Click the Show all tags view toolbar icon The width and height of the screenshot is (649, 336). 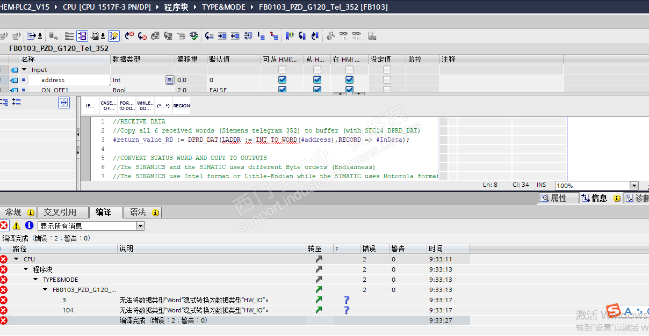click(x=82, y=36)
